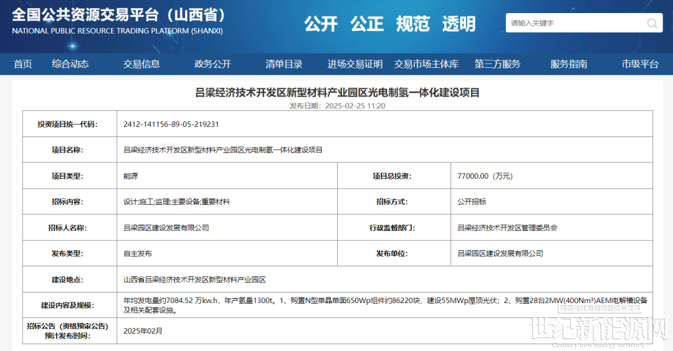Select project code 2412-141156-89-05-219231
The image size is (673, 351).
click(171, 124)
